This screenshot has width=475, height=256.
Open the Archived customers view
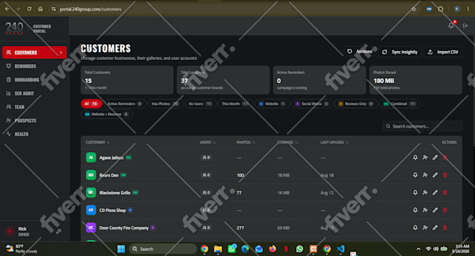[360, 52]
